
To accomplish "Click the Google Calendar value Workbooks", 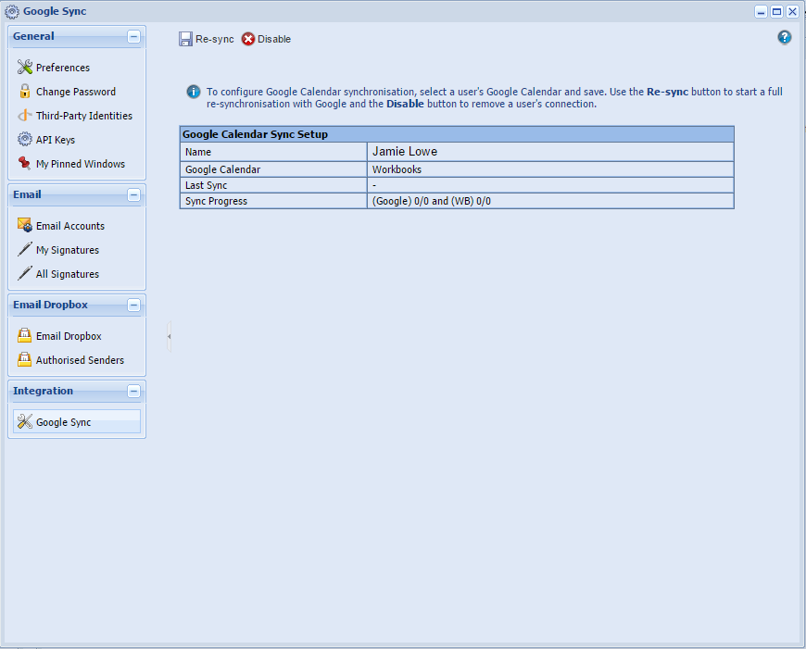I will coord(397,169).
